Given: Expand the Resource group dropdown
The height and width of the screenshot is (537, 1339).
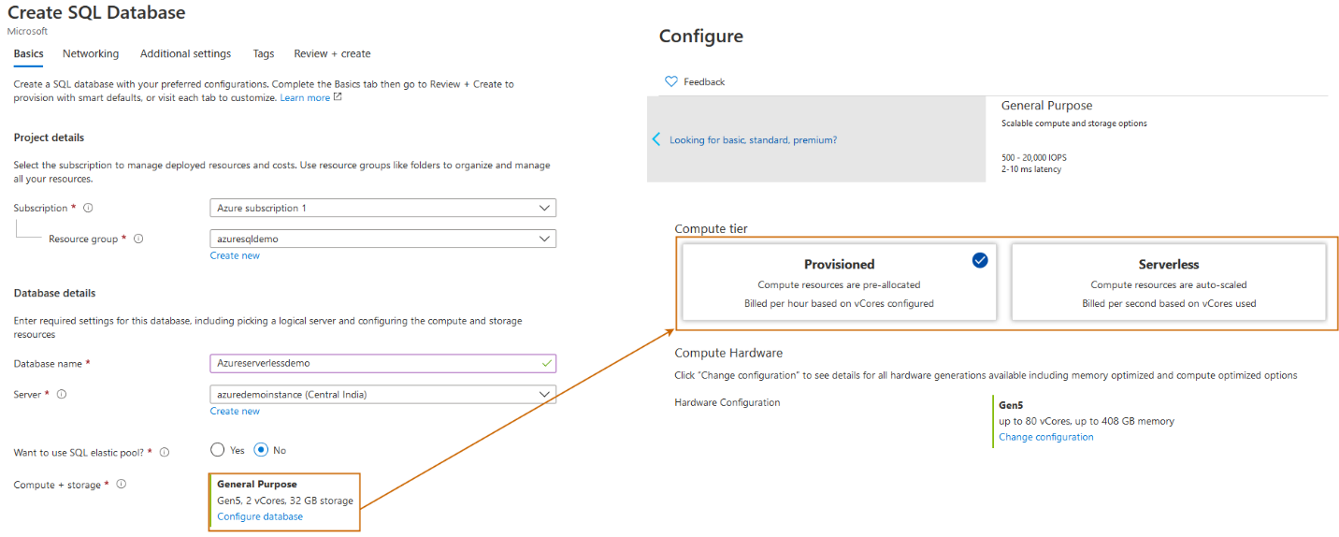Looking at the screenshot, I should click(x=382, y=239).
